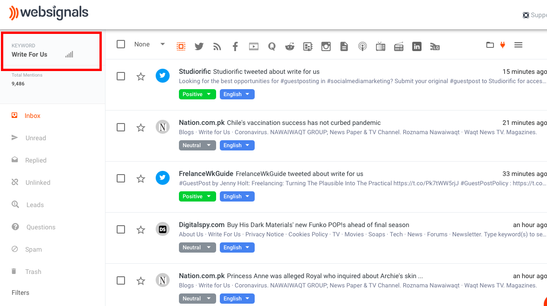Filter mentions by news sources
547x306 pixels.
point(308,46)
